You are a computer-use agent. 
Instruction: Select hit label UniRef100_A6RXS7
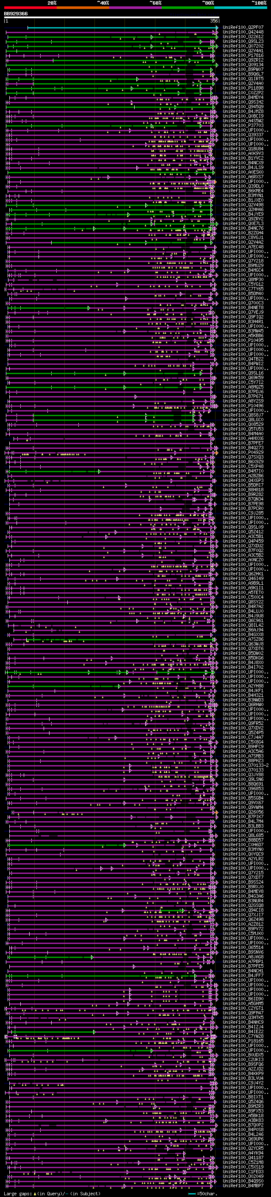click(x=243, y=177)
